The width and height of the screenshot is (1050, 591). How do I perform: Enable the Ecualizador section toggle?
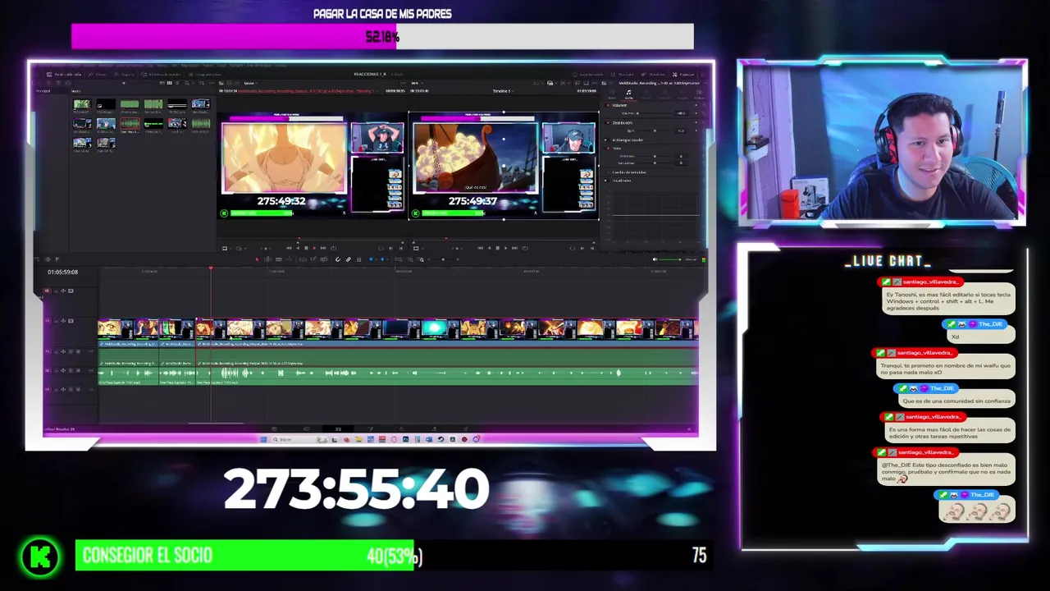click(x=605, y=181)
